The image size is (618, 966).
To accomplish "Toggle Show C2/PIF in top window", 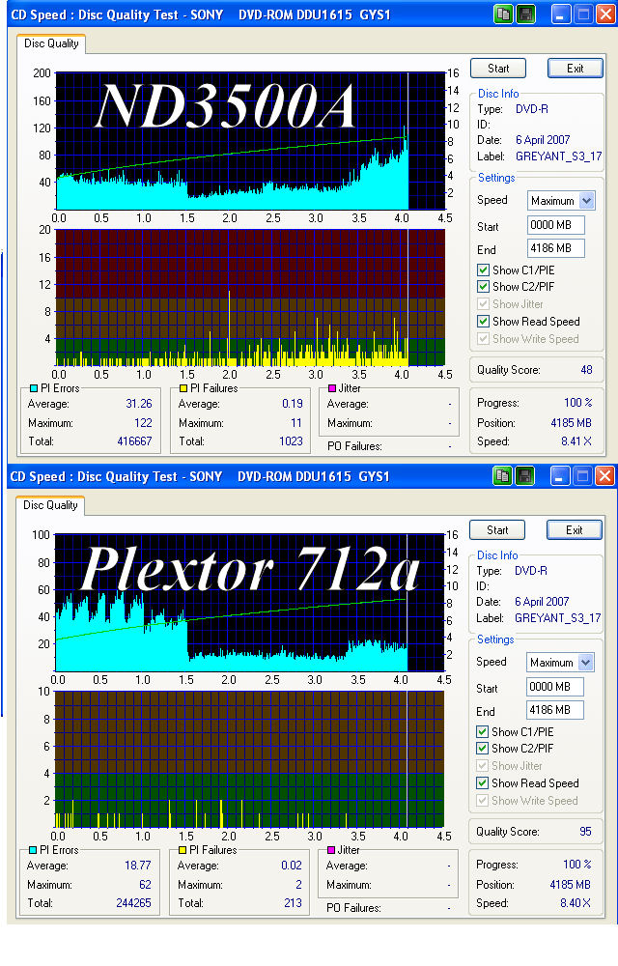I will pos(483,287).
